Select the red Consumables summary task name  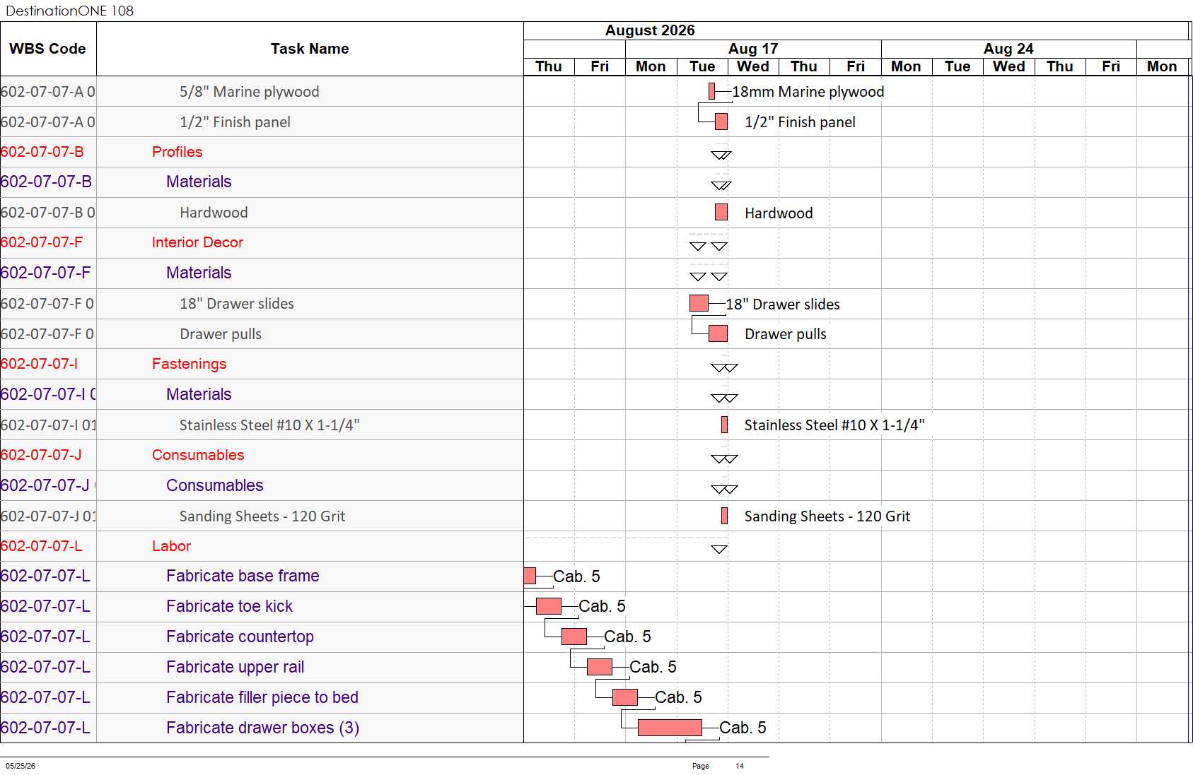coord(198,455)
